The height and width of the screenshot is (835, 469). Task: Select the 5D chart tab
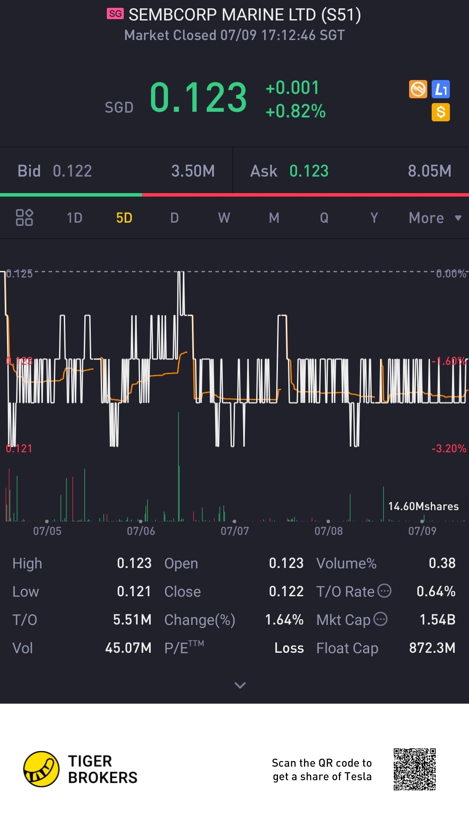124,218
